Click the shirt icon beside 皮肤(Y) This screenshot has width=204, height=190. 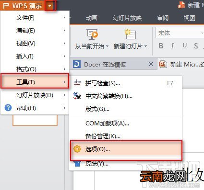78,164
